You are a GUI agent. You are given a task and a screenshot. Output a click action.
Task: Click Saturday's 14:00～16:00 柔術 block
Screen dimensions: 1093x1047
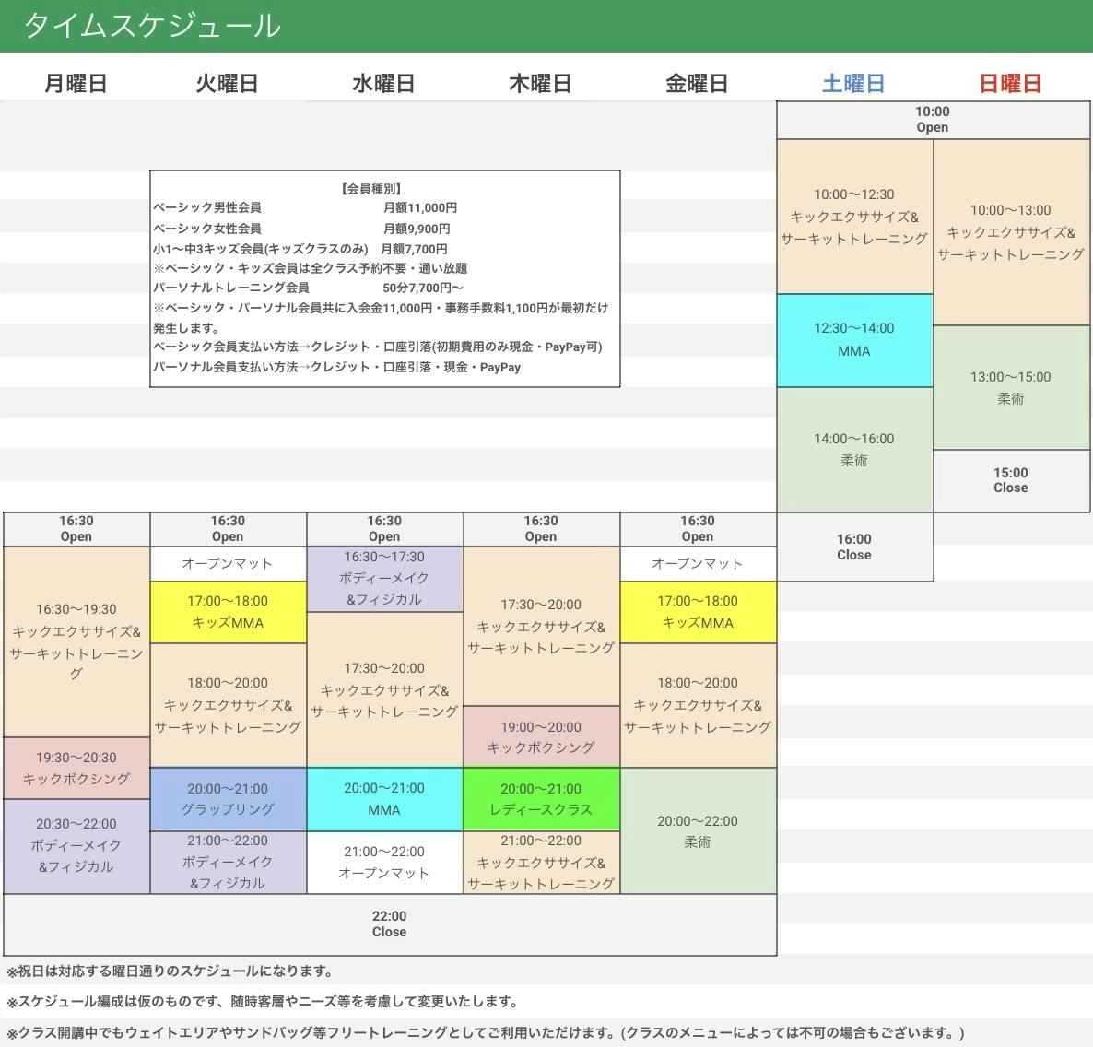(854, 449)
